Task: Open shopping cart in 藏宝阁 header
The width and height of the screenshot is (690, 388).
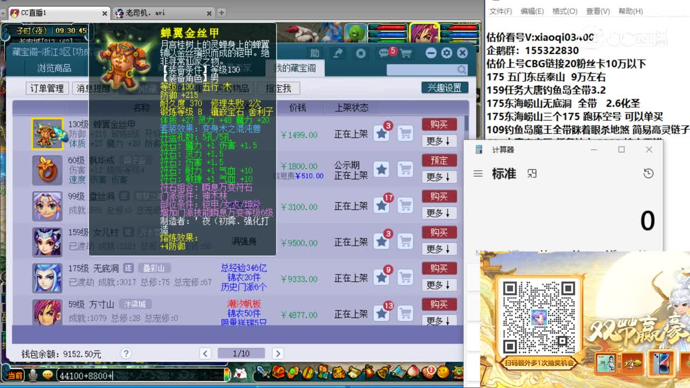Action: [x=406, y=53]
